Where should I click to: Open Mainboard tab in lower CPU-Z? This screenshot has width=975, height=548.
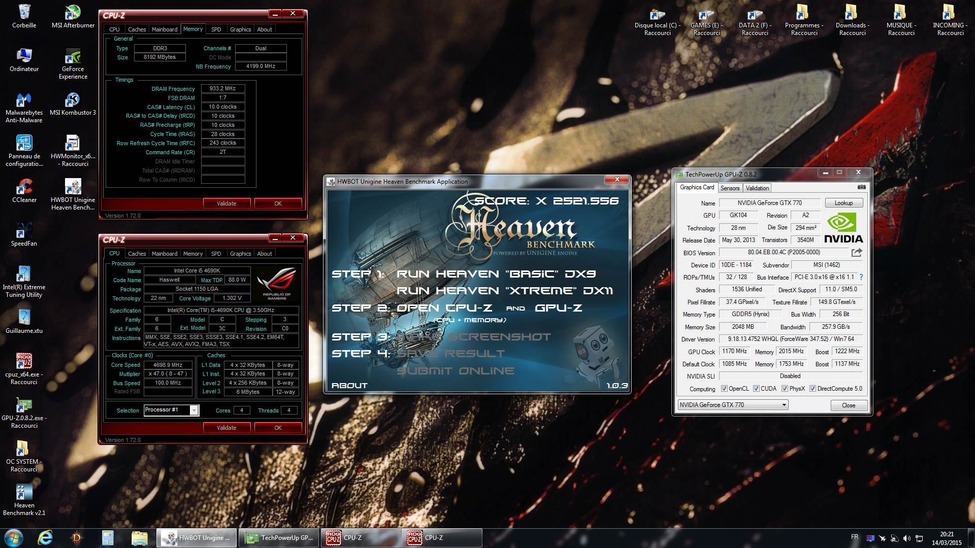tap(165, 253)
